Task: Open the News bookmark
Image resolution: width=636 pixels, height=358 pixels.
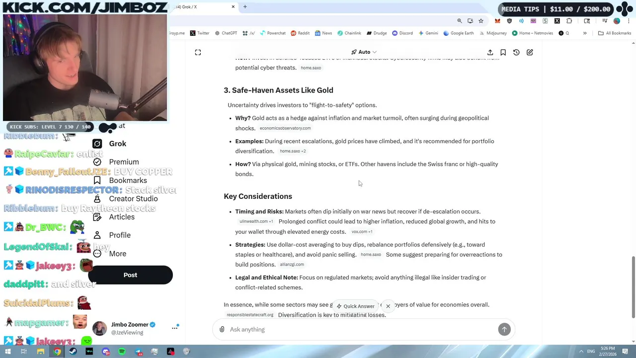Action: 323,33
